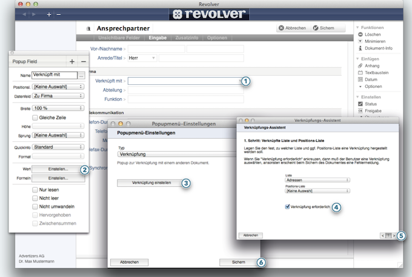Open the Liste dropdown showing Adressen
412x277 pixels.
[x=317, y=180]
